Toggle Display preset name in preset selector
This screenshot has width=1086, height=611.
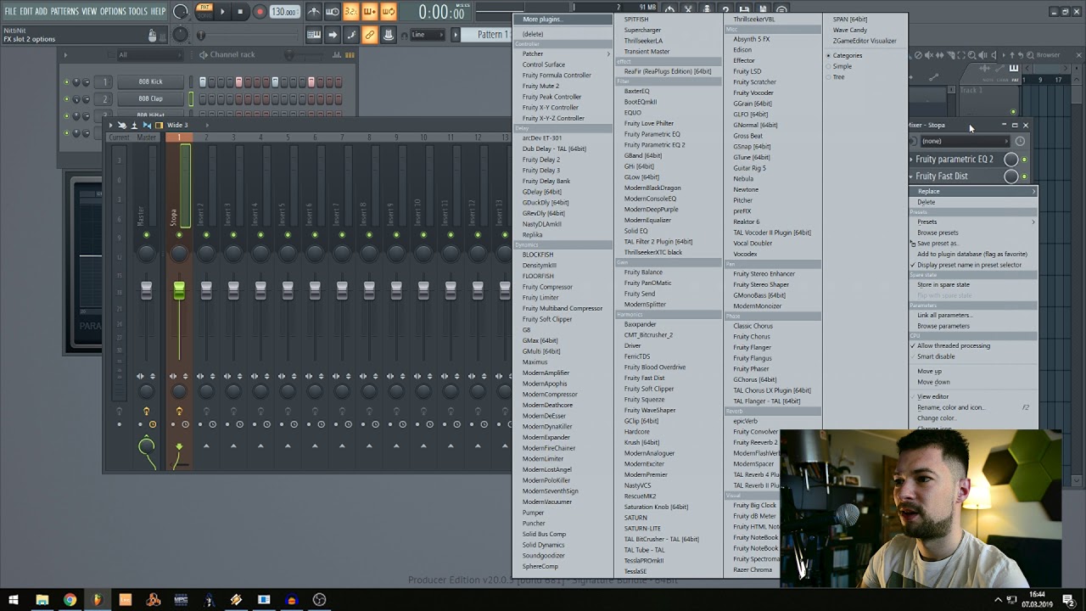[x=969, y=265]
